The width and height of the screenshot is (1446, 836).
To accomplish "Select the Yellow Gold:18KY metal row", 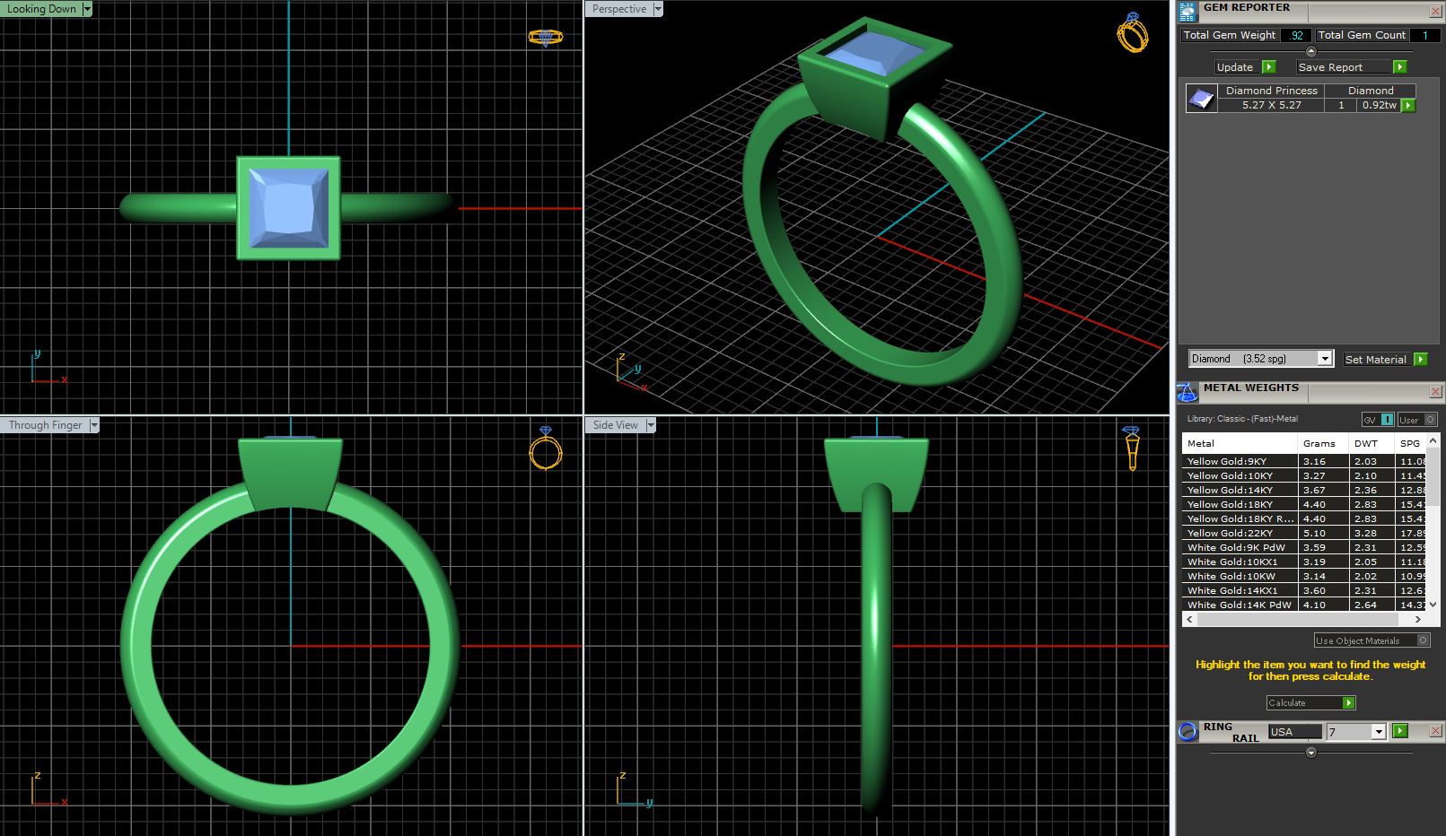I will tap(1239, 505).
